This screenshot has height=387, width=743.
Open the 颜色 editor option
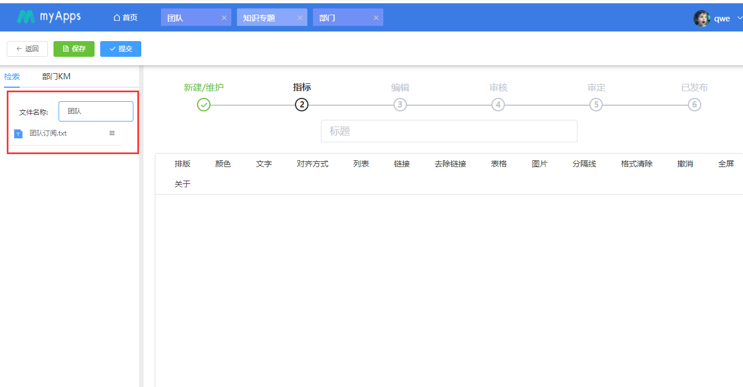tap(223, 164)
